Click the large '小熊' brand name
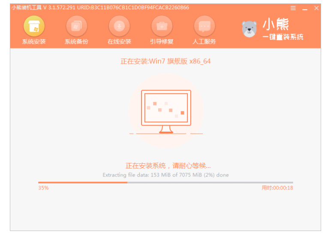 (x=276, y=24)
